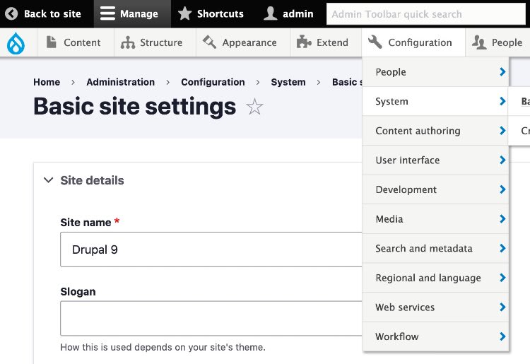Click the Configuration wrench icon
Image resolution: width=530 pixels, height=364 pixels.
pos(375,42)
